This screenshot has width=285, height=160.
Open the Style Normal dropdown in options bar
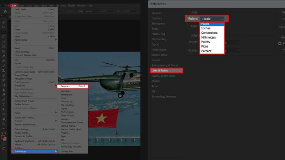(x=92, y=11)
